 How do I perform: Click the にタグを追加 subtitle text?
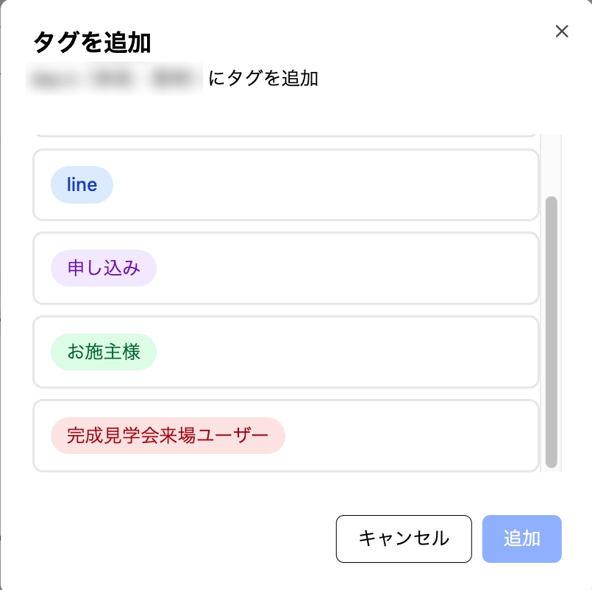point(263,79)
